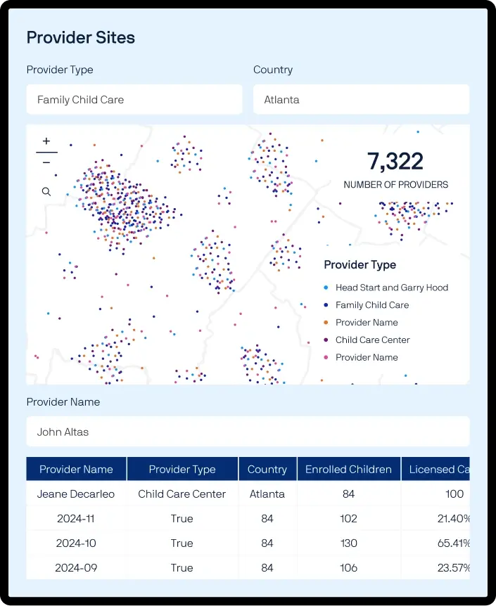Screen dimensions: 496x606
Task: Sort by Provider Name column header
Action: pyautogui.click(x=76, y=469)
